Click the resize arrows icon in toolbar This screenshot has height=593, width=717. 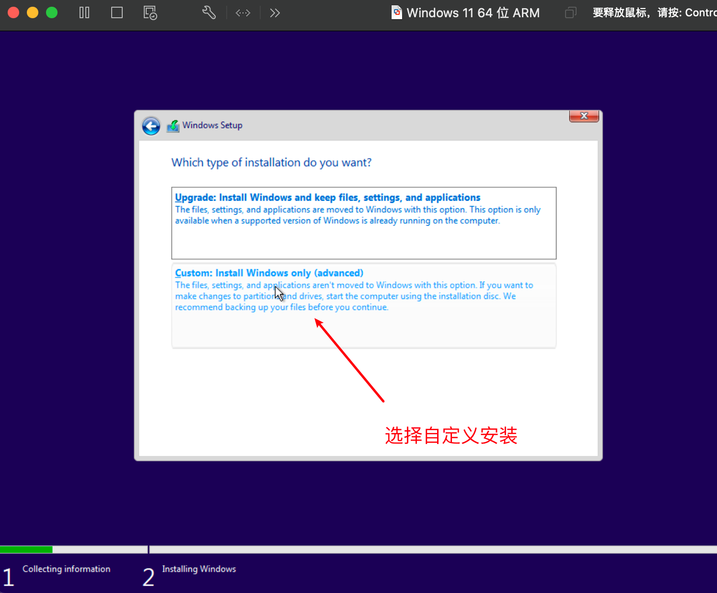coord(243,13)
